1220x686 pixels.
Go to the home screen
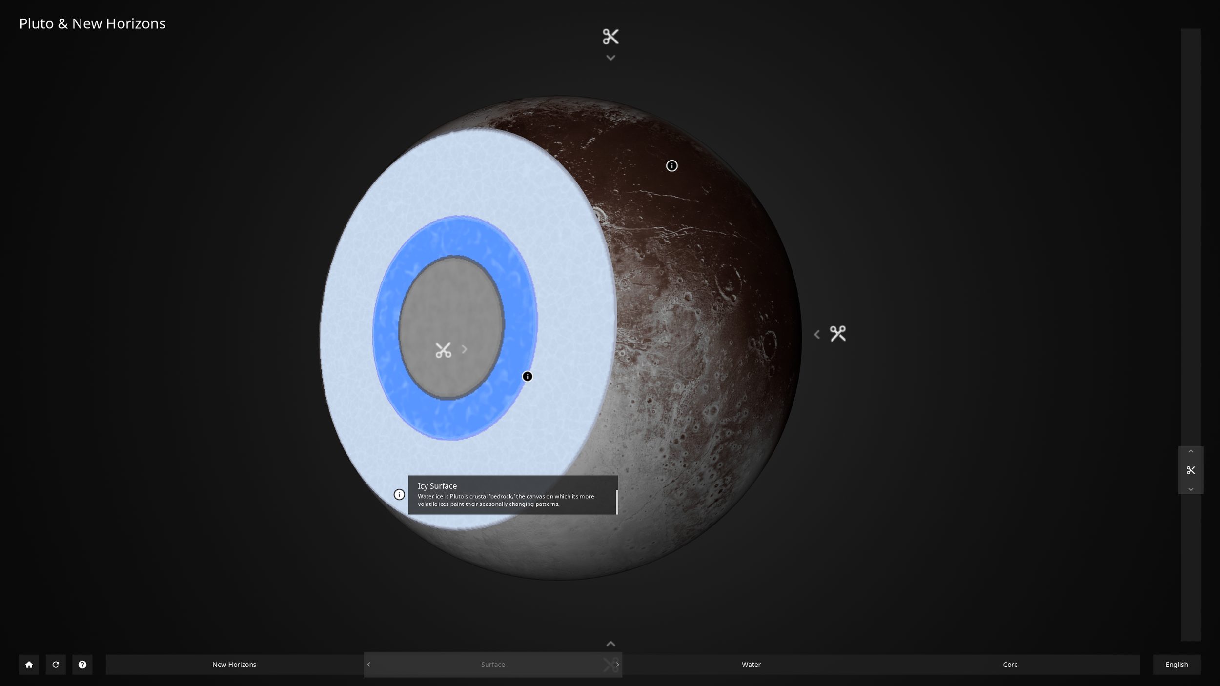[x=29, y=665]
